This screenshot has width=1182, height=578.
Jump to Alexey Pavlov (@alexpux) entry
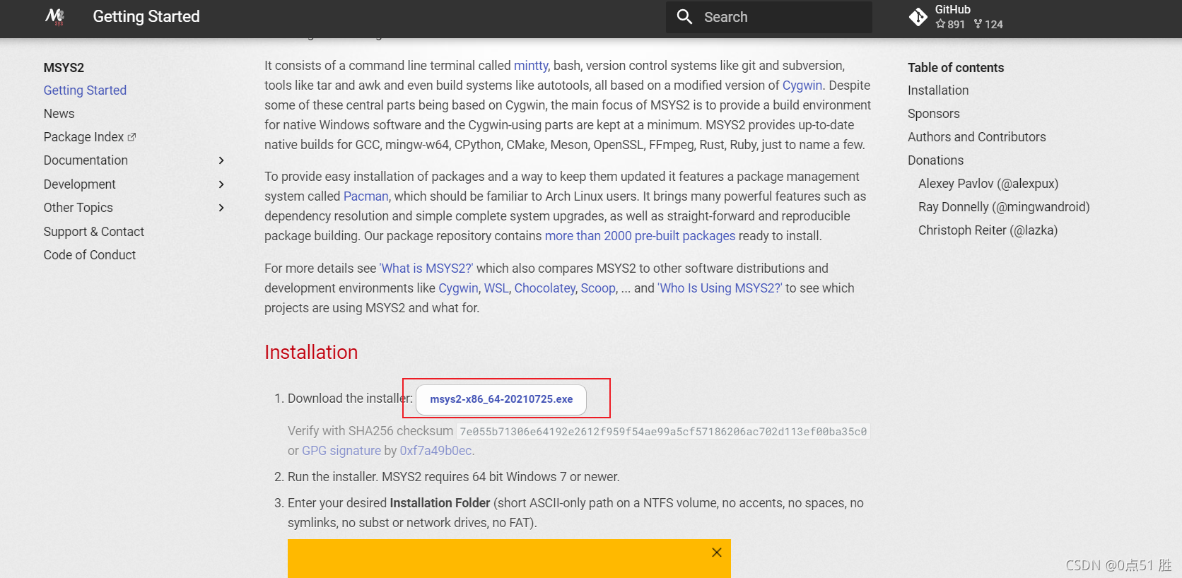coord(988,184)
